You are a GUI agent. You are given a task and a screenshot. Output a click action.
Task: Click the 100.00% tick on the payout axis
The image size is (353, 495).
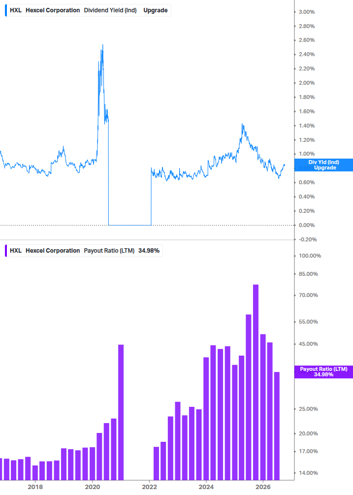click(310, 256)
